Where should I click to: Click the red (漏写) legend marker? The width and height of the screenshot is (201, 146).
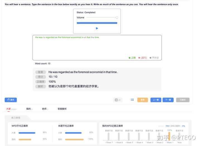tap(139, 58)
